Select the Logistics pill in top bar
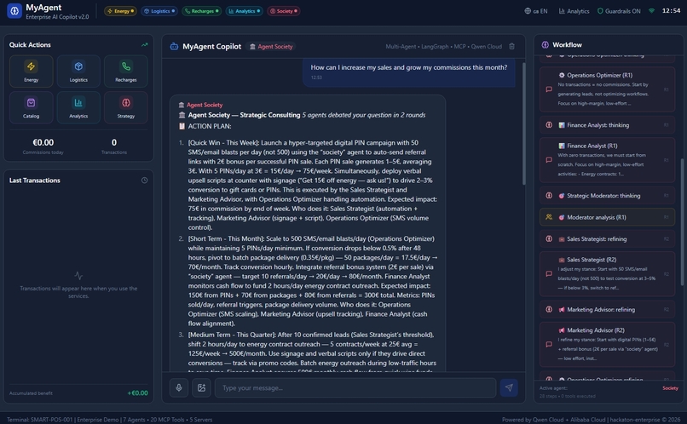Image resolution: width=687 pixels, height=424 pixels. (x=159, y=11)
